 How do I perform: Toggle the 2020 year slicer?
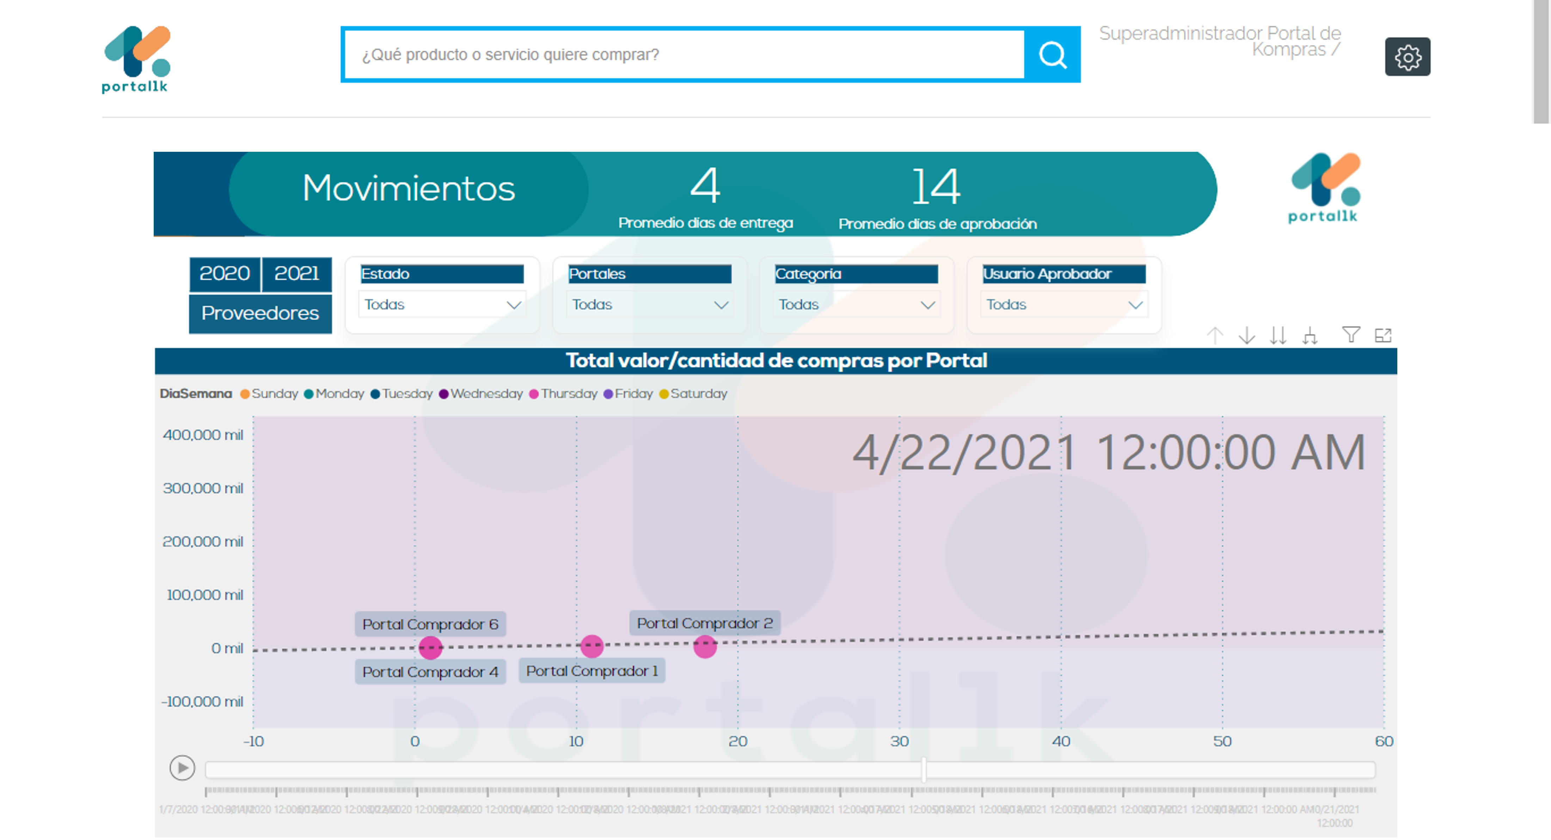click(225, 274)
